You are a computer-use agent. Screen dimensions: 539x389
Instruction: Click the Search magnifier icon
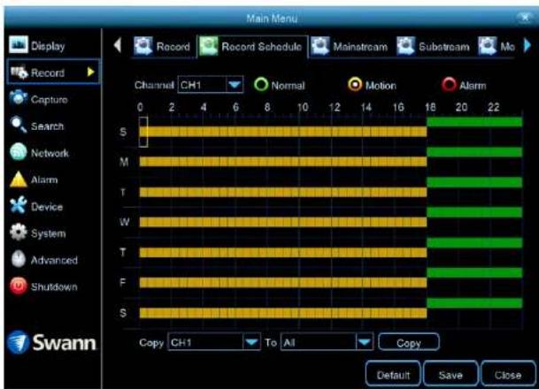click(19, 125)
